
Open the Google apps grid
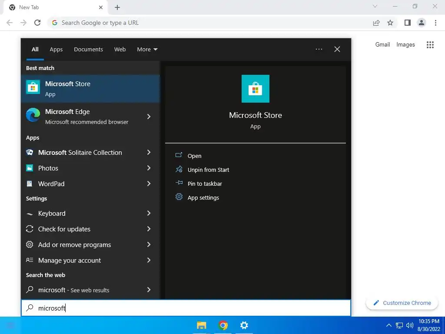tap(430, 45)
